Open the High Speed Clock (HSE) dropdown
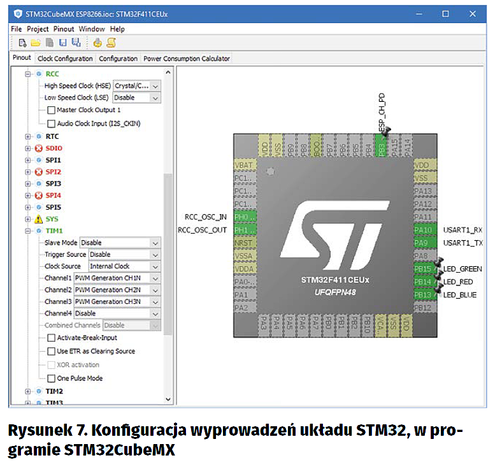495x467 pixels. click(x=155, y=86)
